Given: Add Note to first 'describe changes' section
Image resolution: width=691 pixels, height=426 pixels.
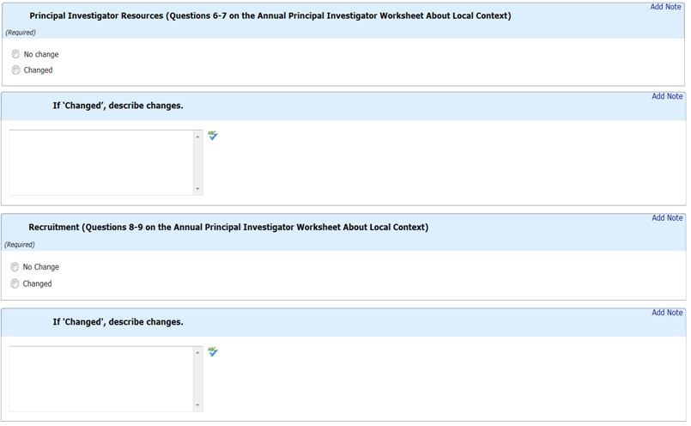Looking at the screenshot, I should coord(667,96).
